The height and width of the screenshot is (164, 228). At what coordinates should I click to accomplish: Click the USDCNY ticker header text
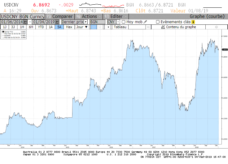[x=11, y=5]
